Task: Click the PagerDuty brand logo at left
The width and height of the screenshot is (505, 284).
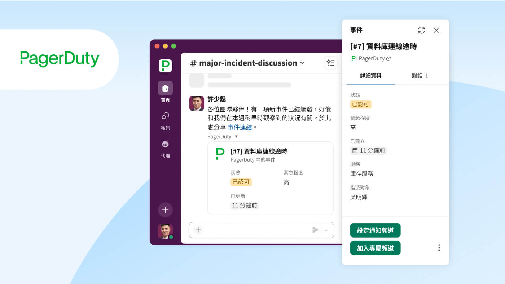Action: (60, 59)
